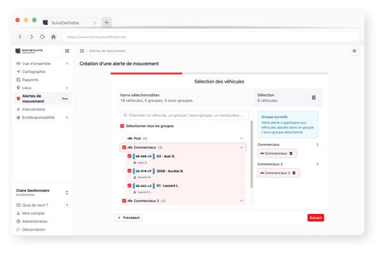
Task: Click the Déconnexion exit icon
Action: (19, 229)
